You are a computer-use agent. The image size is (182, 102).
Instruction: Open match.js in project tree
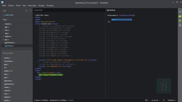click(8, 90)
